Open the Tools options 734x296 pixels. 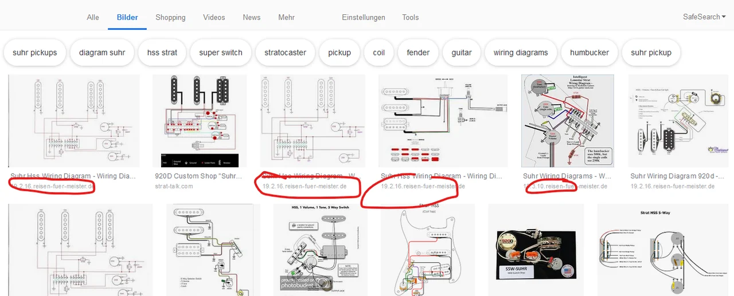click(410, 17)
